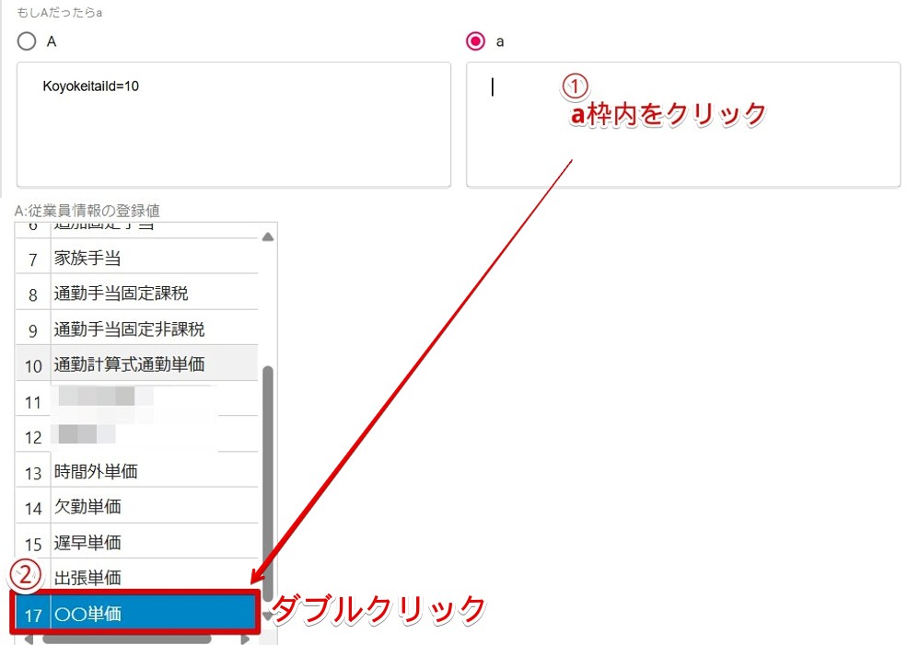The width and height of the screenshot is (908, 645).
Task: Select row 14 欠勤単価
Action: point(136,505)
